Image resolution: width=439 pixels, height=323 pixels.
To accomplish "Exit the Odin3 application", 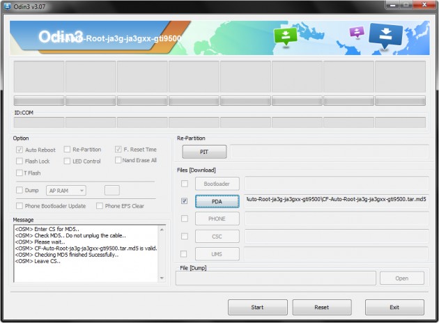I will coord(394,306).
